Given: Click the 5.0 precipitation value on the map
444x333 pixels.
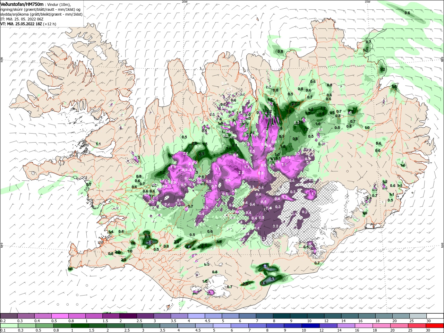Looking at the screenshot, I should coord(150,242).
